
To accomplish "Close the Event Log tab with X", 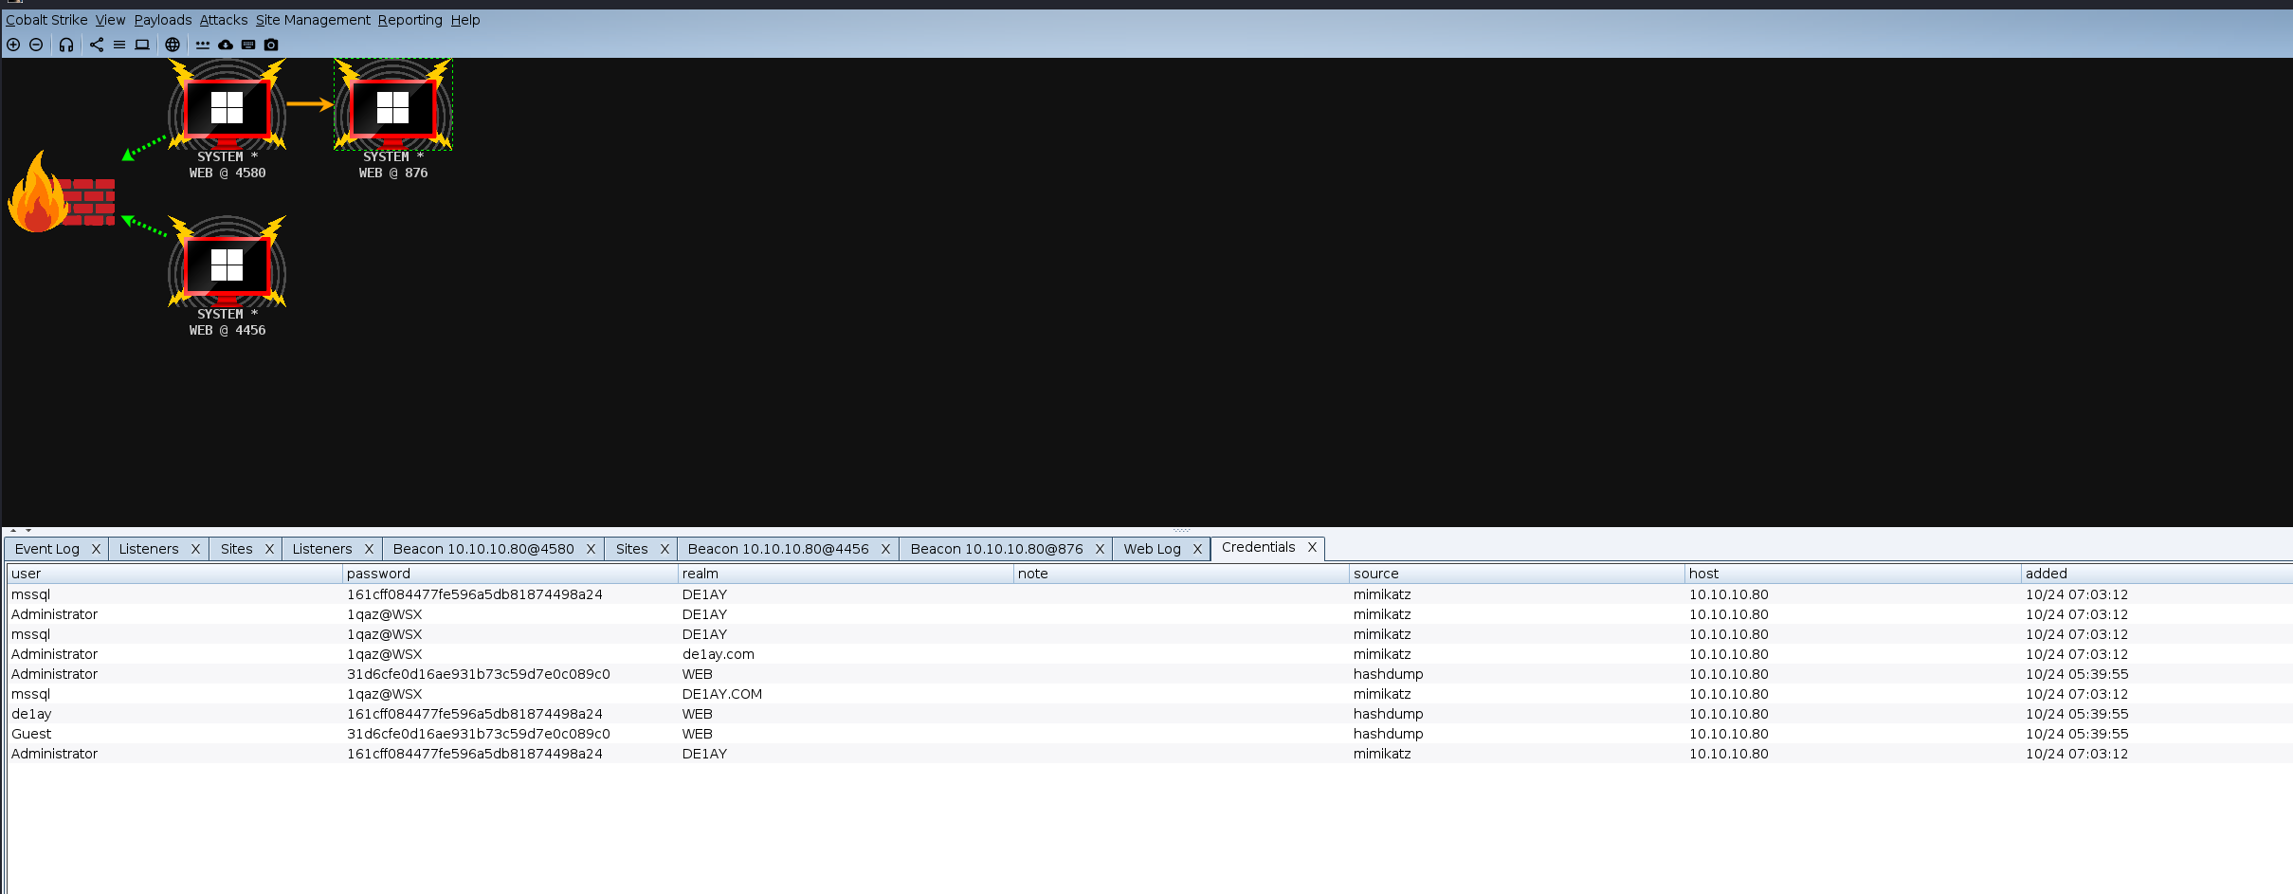I will (96, 549).
